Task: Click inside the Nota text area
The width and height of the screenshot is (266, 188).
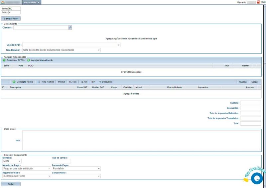Action: pyautogui.click(x=141, y=140)
